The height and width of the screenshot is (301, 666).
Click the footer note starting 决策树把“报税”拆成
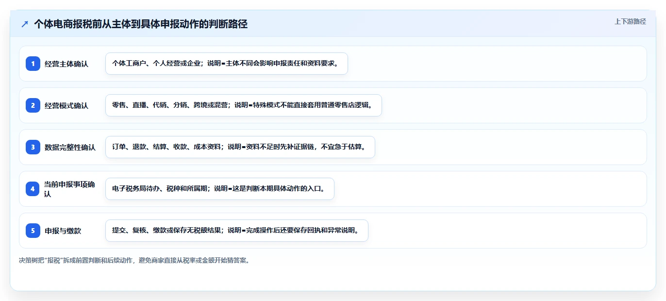tap(134, 260)
